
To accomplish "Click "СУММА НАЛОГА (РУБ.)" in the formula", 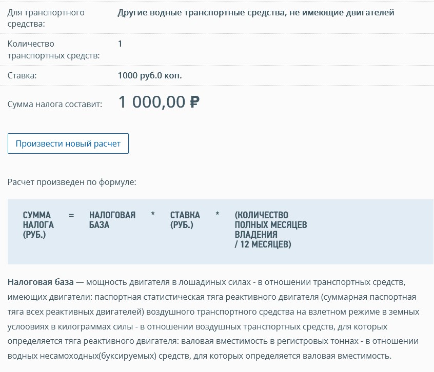I will pyautogui.click(x=38, y=225).
